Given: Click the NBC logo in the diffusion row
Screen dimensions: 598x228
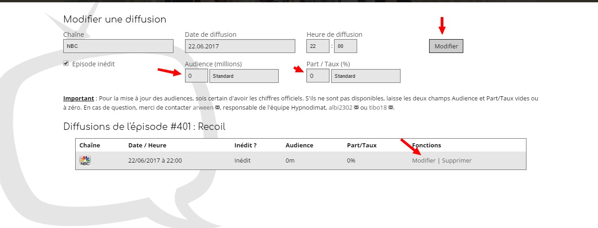Looking at the screenshot, I should point(85,160).
